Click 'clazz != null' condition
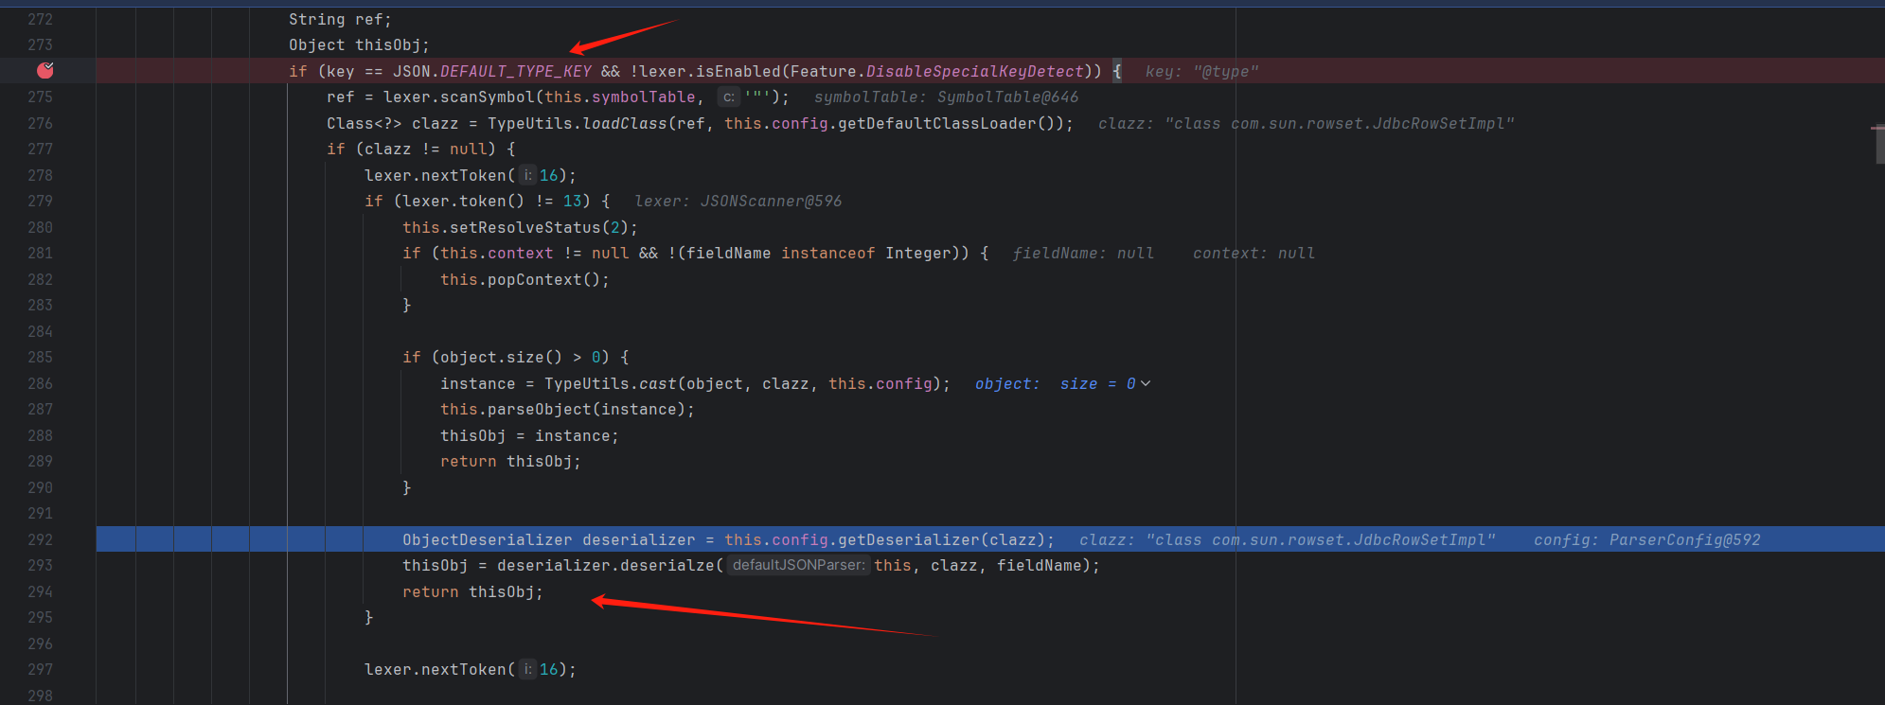Screen dimensions: 1885x705 [x=425, y=149]
